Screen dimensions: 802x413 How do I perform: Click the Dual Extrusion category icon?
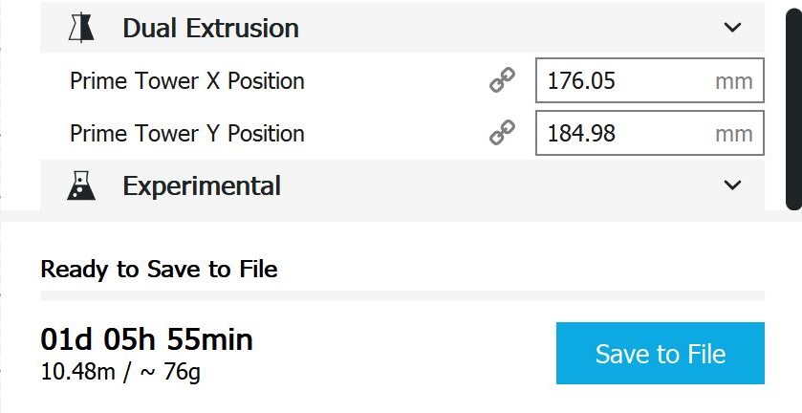82,29
